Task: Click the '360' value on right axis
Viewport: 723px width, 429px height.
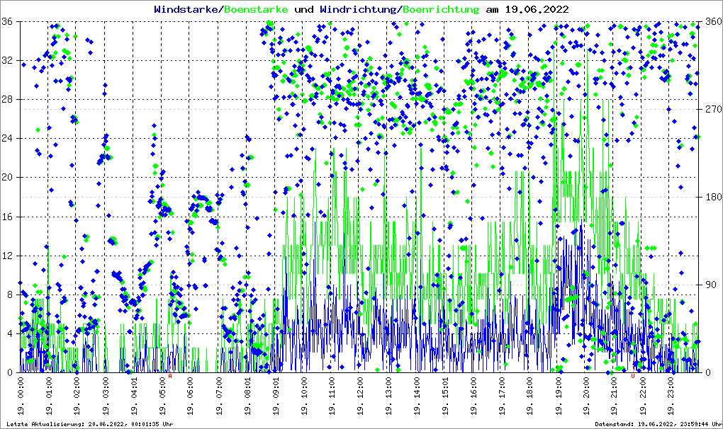Action: coord(712,21)
